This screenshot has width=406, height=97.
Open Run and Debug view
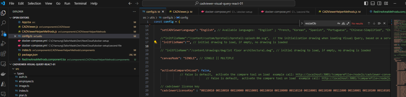[x=4, y=43]
